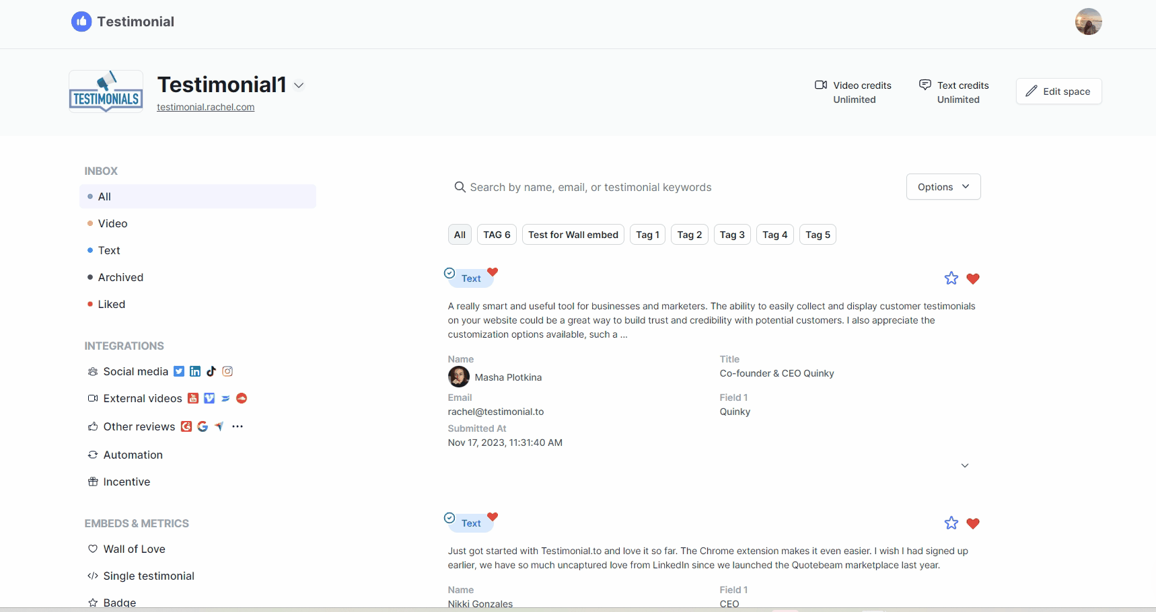Viewport: 1156px width, 612px height.
Task: Open the user profile avatar
Action: click(1088, 22)
